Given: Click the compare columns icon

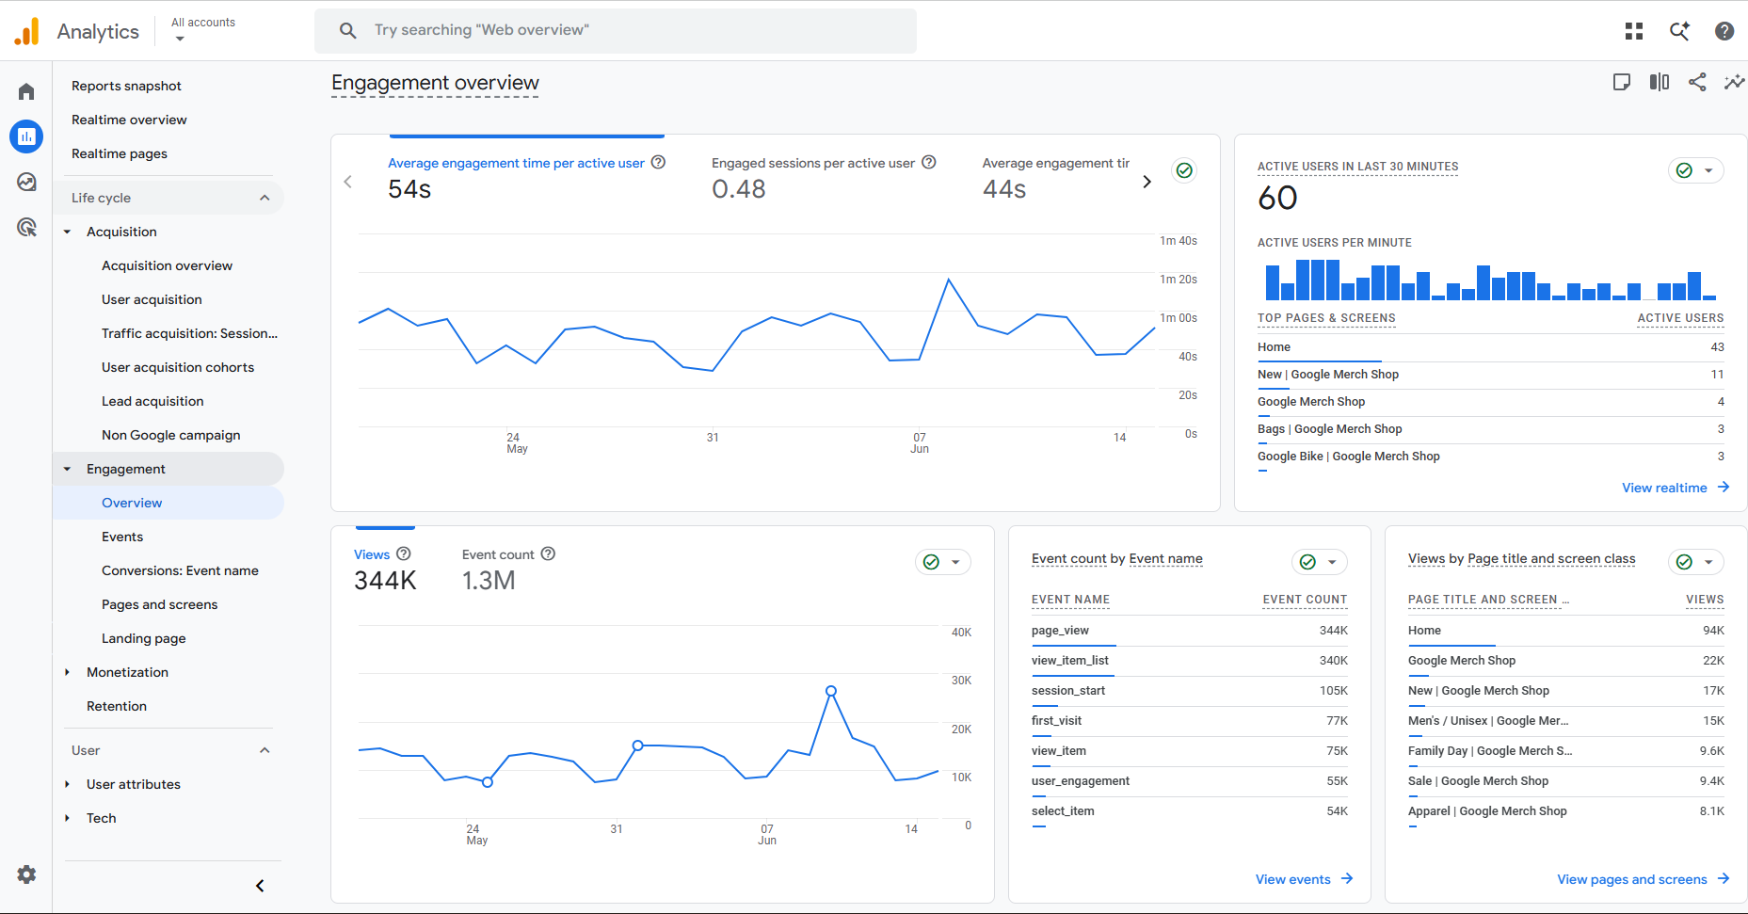Looking at the screenshot, I should tap(1660, 82).
